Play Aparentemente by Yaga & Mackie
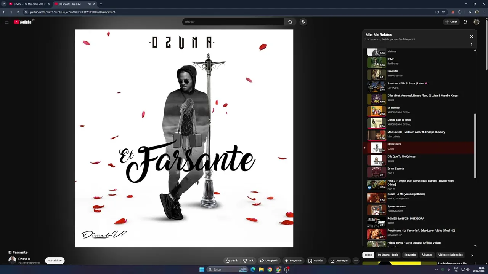The width and height of the screenshot is (488, 274). [419, 209]
